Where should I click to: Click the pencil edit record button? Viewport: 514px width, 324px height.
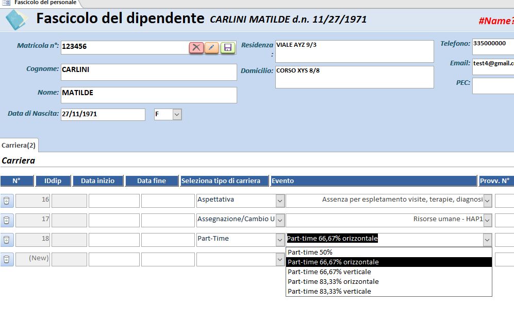tap(212, 48)
